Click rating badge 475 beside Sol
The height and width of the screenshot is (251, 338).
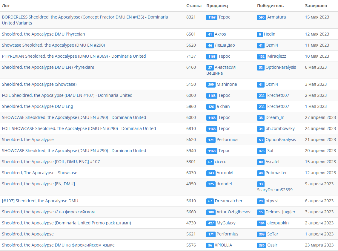click(x=262, y=151)
